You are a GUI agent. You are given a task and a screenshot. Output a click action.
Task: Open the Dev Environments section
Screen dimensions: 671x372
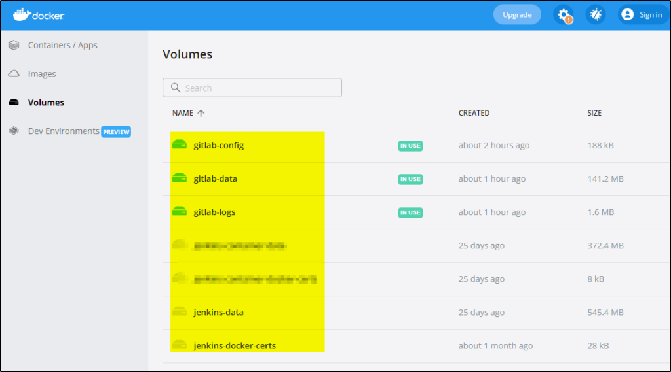[64, 131]
